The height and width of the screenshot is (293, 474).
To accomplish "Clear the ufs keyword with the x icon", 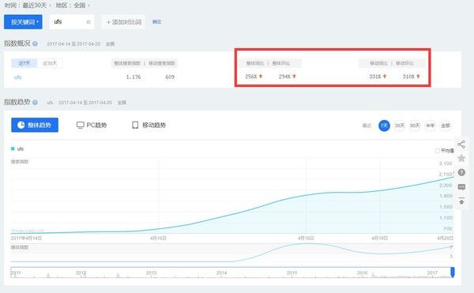I will click(x=88, y=22).
